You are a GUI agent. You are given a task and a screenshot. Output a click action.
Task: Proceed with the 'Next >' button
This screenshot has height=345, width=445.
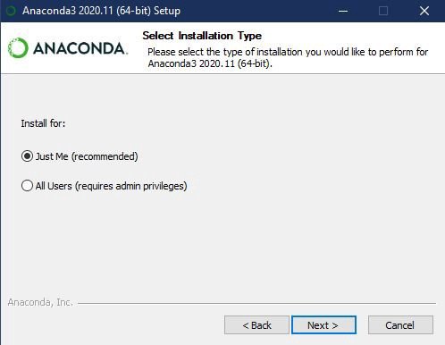323,325
